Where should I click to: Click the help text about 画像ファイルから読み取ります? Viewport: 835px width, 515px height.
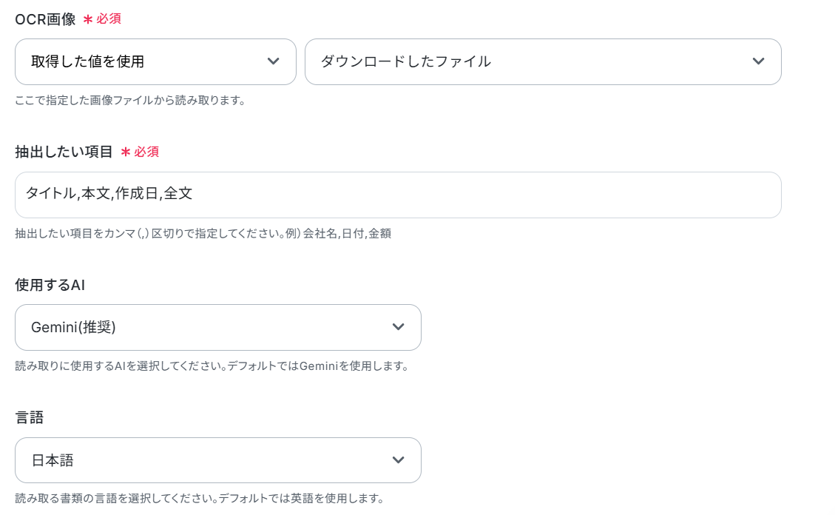tap(130, 101)
